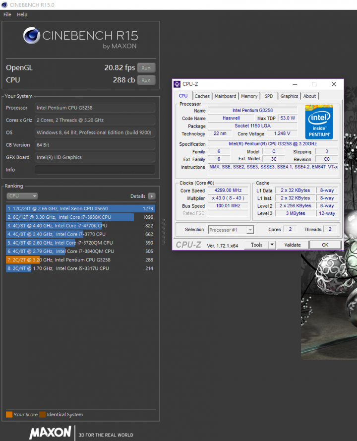Click the CB Version field 64 Bit

(95, 145)
